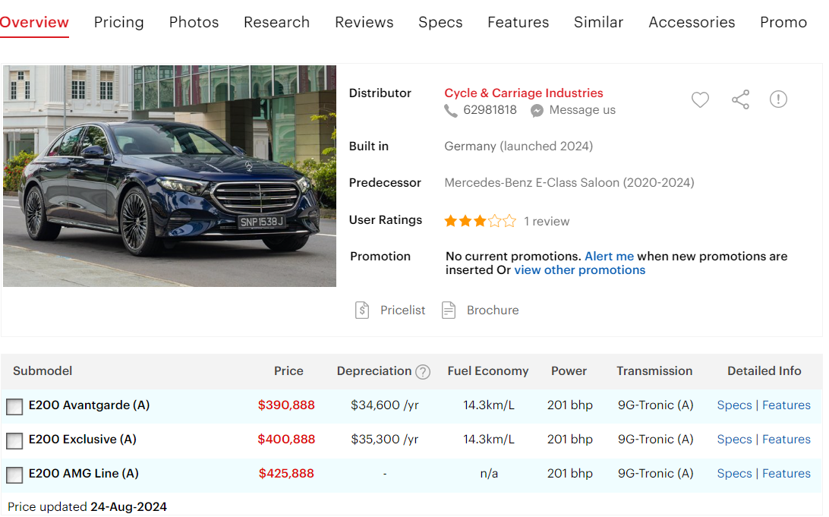Open Specs for E200 AMG Line (A)
Viewport: 829px width, 517px height.
pyautogui.click(x=734, y=474)
